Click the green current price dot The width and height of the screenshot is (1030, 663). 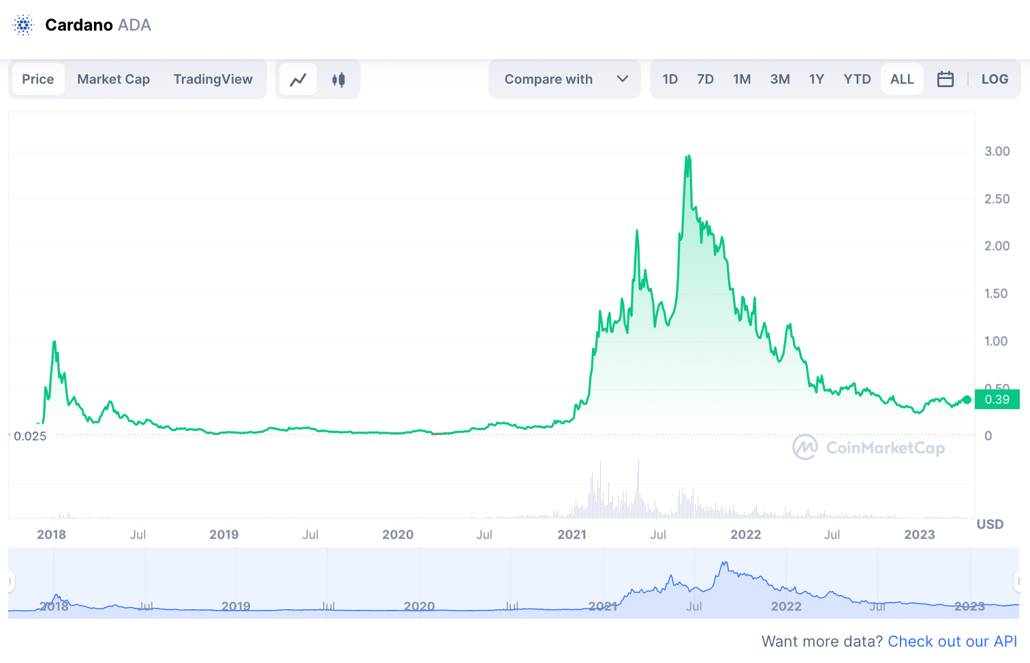point(967,400)
